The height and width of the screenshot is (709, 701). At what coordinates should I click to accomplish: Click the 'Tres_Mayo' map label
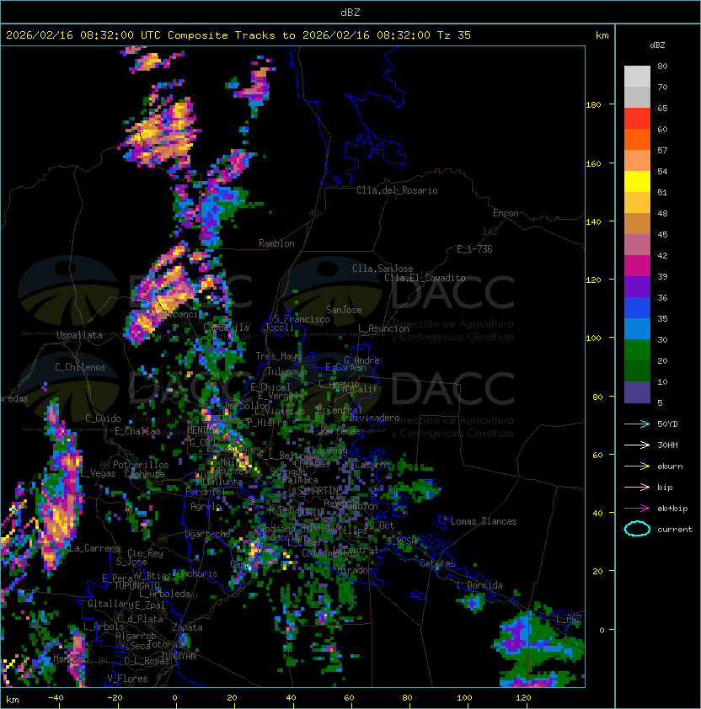pyautogui.click(x=278, y=356)
